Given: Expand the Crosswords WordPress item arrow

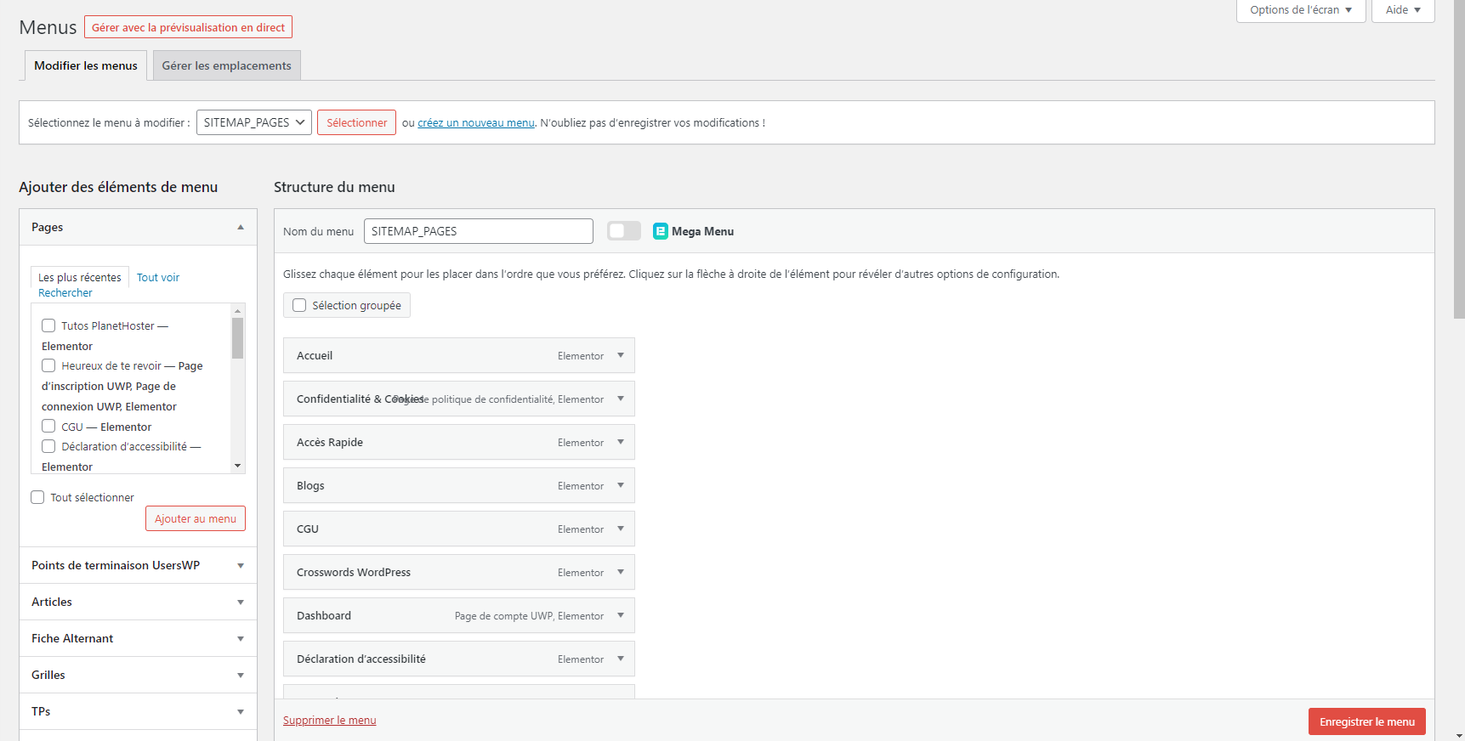Looking at the screenshot, I should click(621, 572).
